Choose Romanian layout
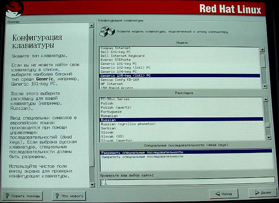The image size is (279, 203). (x=181, y=116)
